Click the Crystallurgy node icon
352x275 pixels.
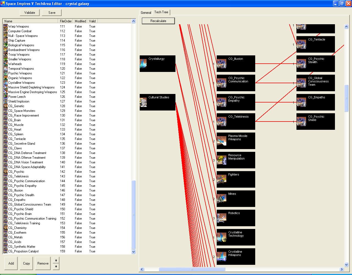click(143, 64)
